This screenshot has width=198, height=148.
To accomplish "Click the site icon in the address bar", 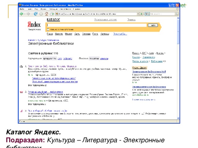I will click(57, 14).
